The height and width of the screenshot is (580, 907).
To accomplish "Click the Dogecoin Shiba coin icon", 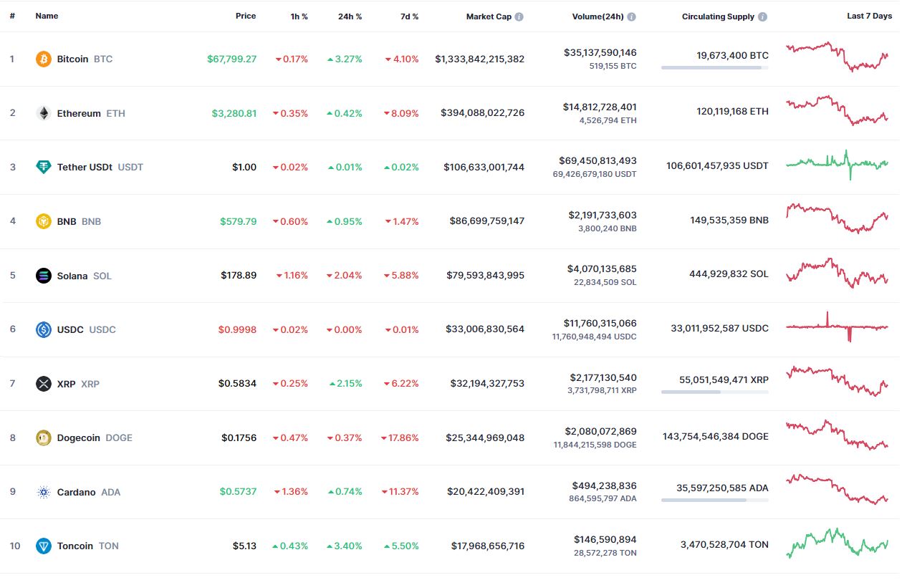I will click(x=44, y=438).
